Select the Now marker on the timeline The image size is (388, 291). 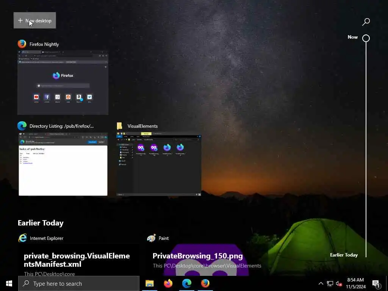tap(366, 38)
